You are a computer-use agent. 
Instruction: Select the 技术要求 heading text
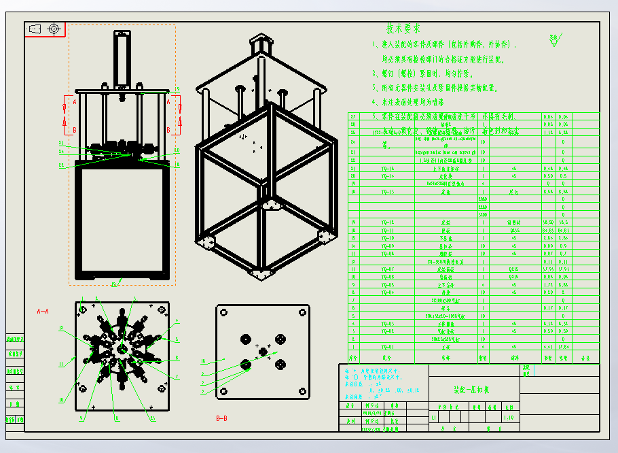click(x=403, y=29)
